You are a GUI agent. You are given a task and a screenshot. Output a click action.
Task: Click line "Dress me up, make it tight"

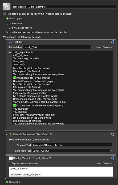click(x=35, y=99)
